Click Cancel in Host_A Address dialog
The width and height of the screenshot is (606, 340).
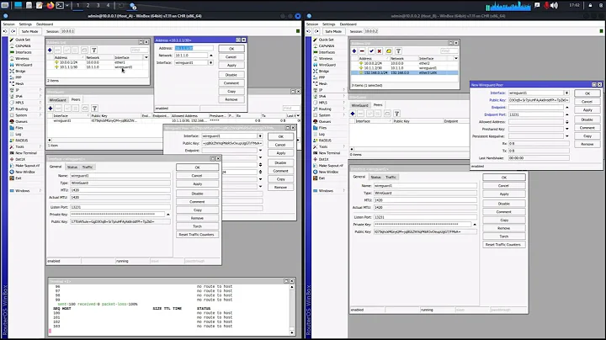click(x=231, y=56)
